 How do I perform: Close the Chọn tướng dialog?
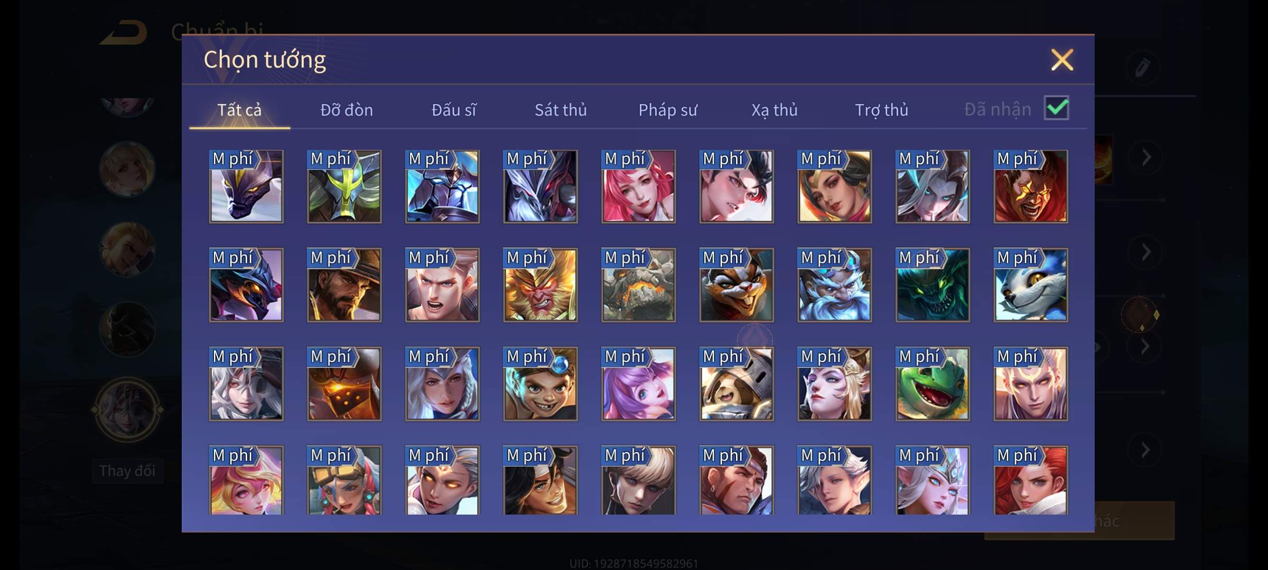(x=1062, y=60)
